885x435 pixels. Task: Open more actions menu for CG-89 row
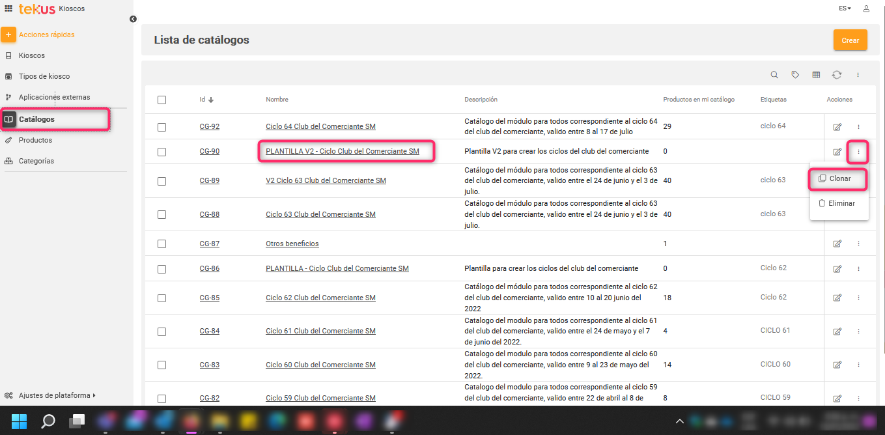click(858, 180)
